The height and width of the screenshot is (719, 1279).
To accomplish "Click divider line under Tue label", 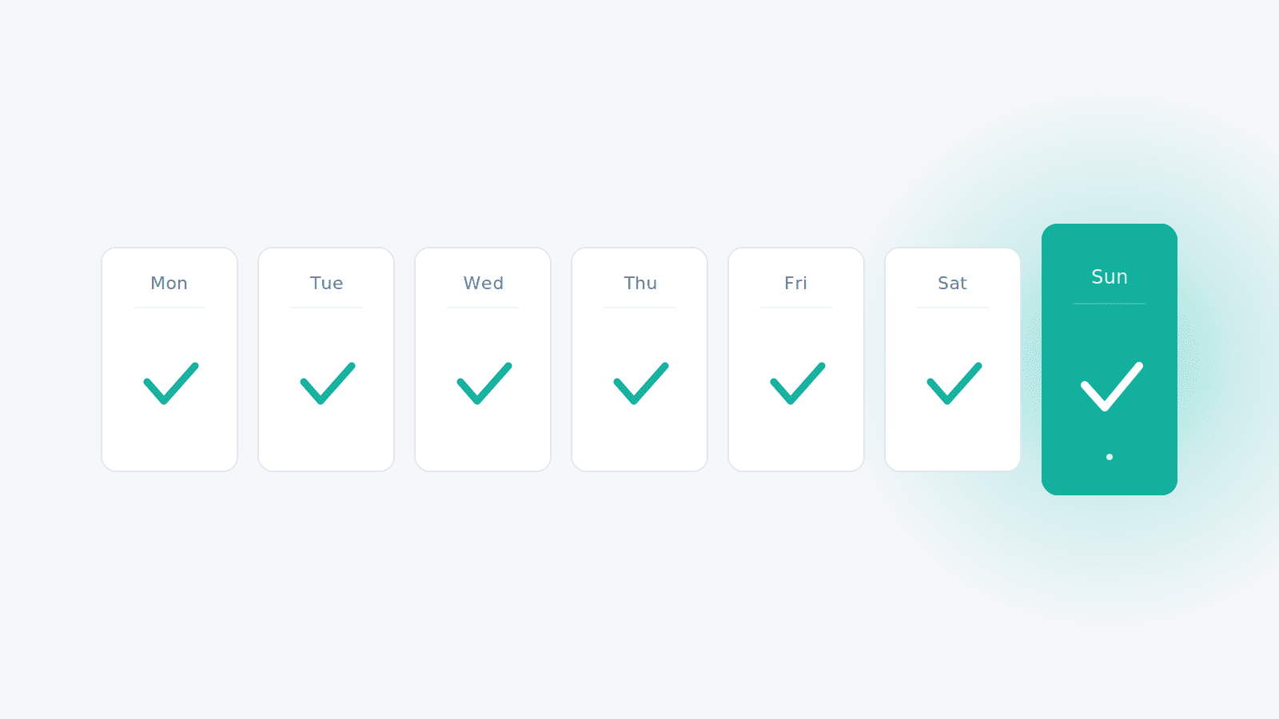I will [326, 308].
